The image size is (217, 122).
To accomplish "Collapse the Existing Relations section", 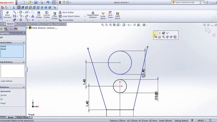I will tap(23, 62).
